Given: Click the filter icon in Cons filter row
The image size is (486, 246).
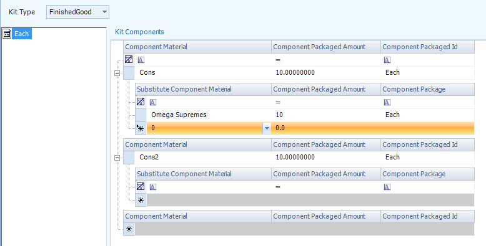Looking at the screenshot, I should click(x=129, y=59).
